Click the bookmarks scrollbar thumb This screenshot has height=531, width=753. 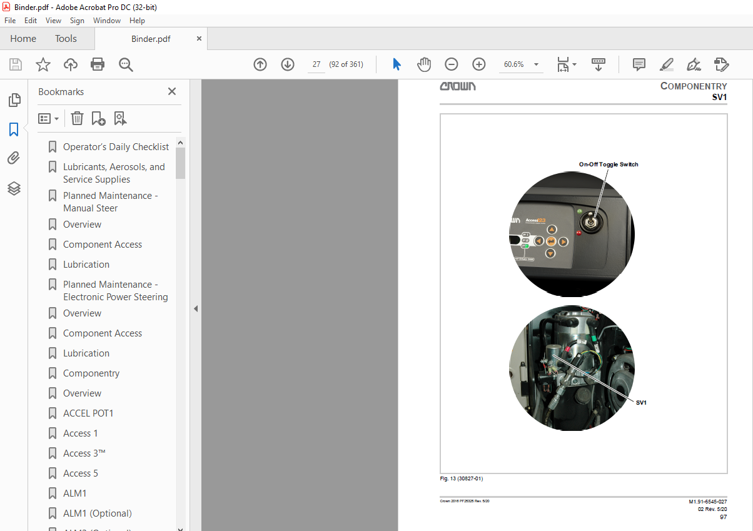pyautogui.click(x=180, y=163)
